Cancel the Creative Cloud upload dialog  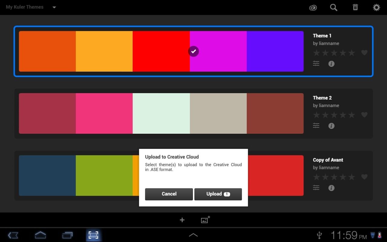[x=169, y=194]
